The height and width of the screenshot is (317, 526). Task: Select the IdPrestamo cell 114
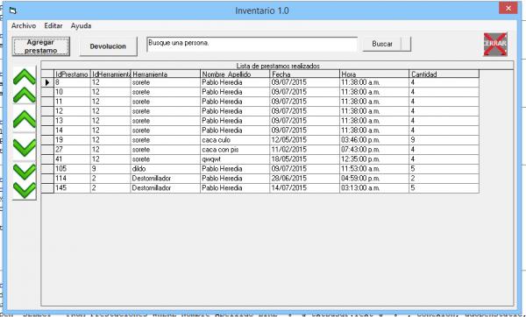(x=72, y=179)
